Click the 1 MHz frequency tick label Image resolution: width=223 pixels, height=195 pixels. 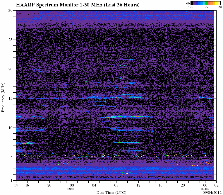[12, 180]
